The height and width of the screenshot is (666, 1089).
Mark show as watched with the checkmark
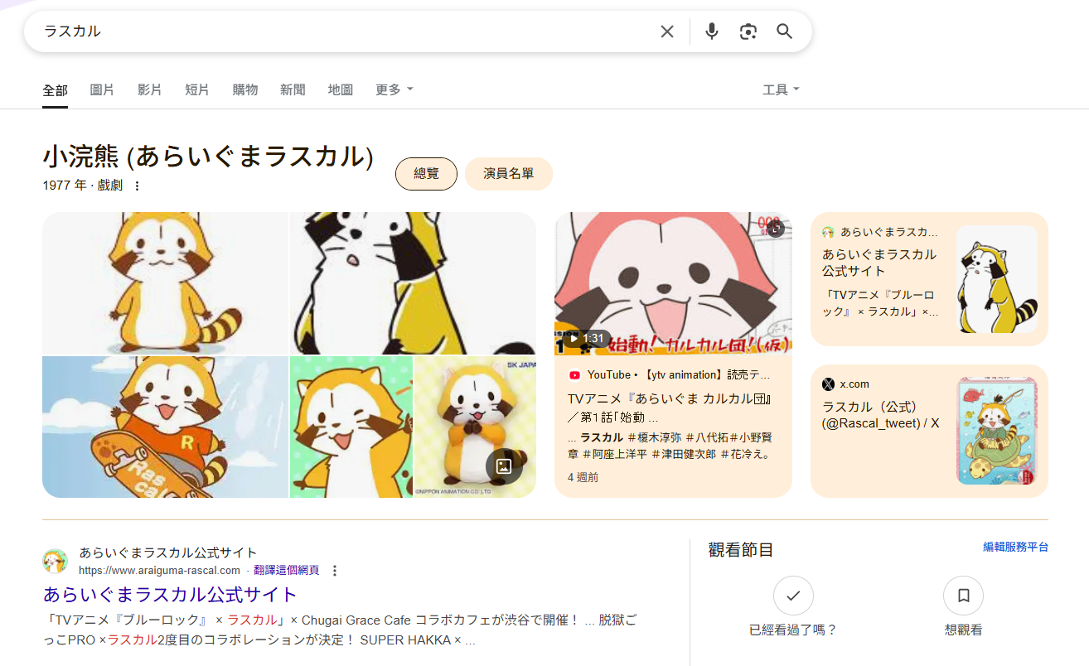click(x=793, y=596)
